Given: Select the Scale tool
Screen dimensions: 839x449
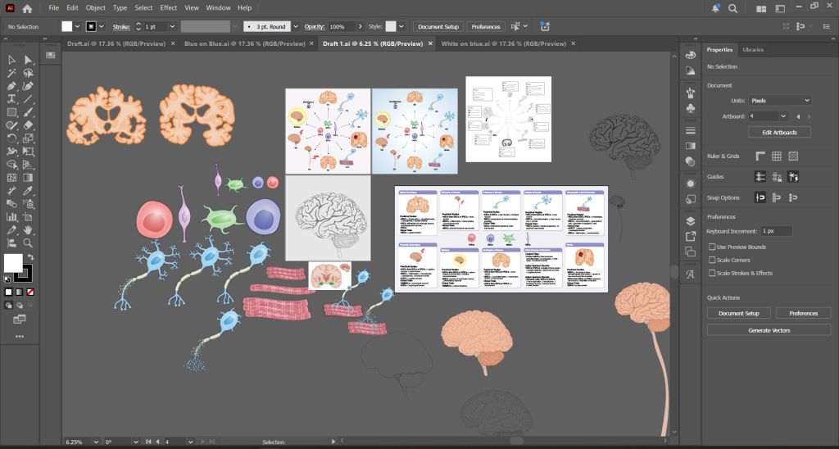Looking at the screenshot, I should click(x=29, y=138).
